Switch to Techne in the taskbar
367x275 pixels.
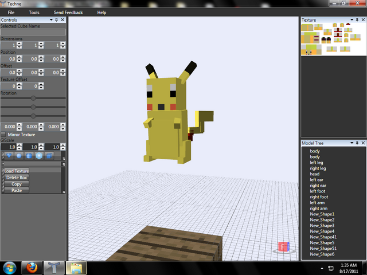tap(54, 268)
